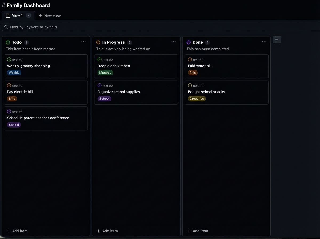The width and height of the screenshot is (320, 239).
Task: Click the search magnifier icon in filter bar
Action: pos(6,27)
